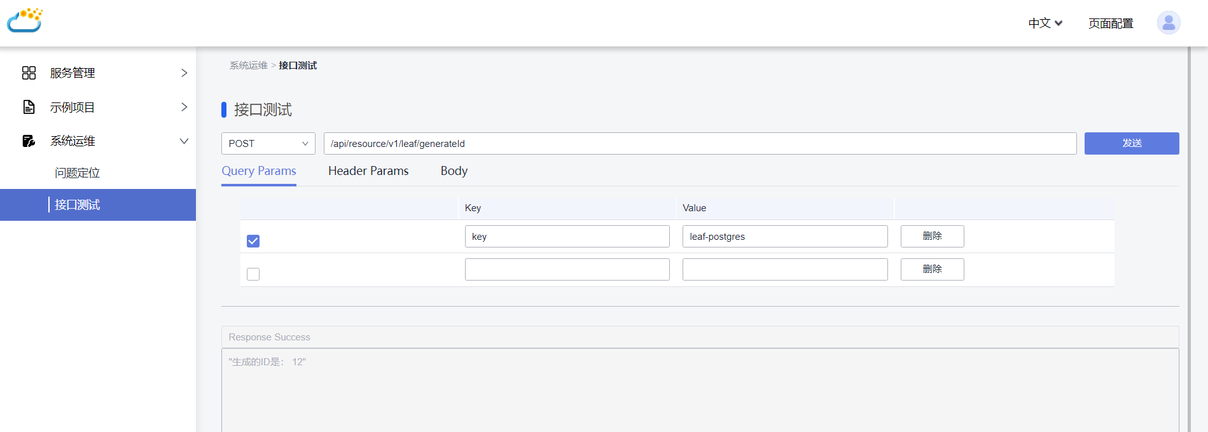Image resolution: width=1208 pixels, height=432 pixels.
Task: Uncheck the checkbox for the key row
Action: point(253,241)
